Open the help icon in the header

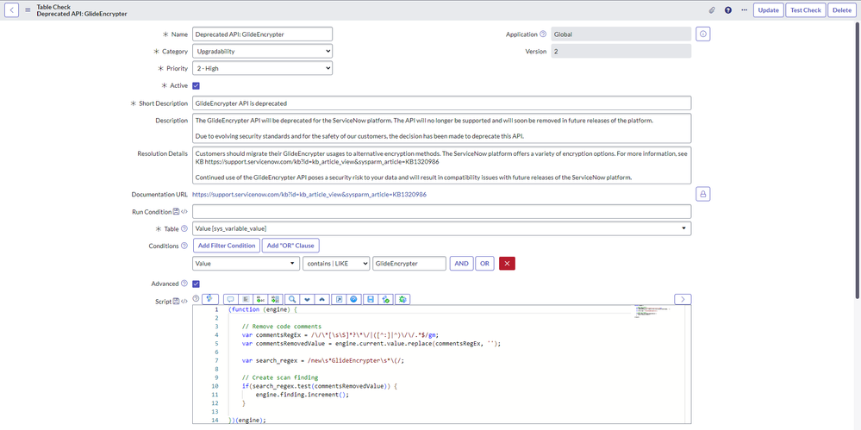point(728,9)
